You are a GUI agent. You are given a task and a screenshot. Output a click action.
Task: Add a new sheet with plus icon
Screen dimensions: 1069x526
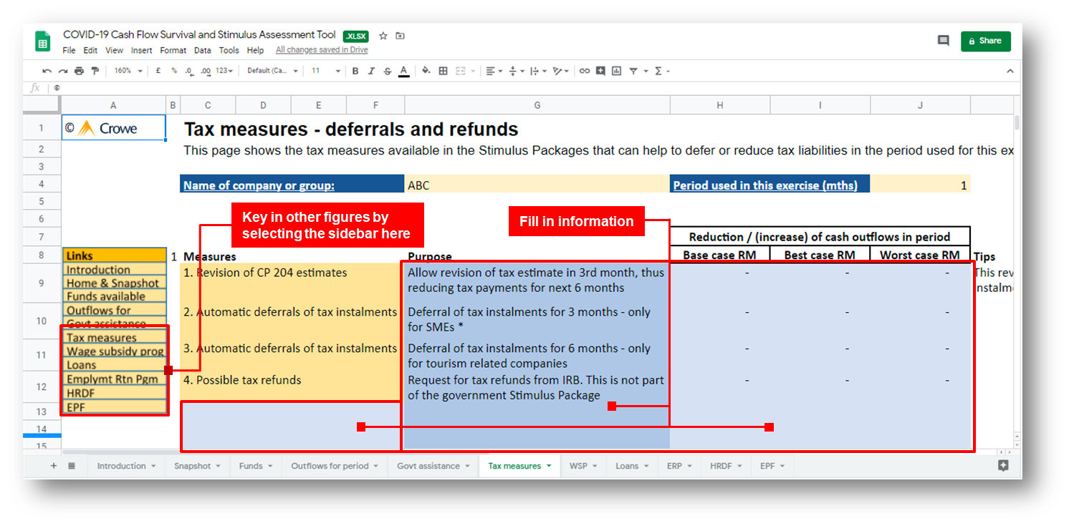click(53, 466)
